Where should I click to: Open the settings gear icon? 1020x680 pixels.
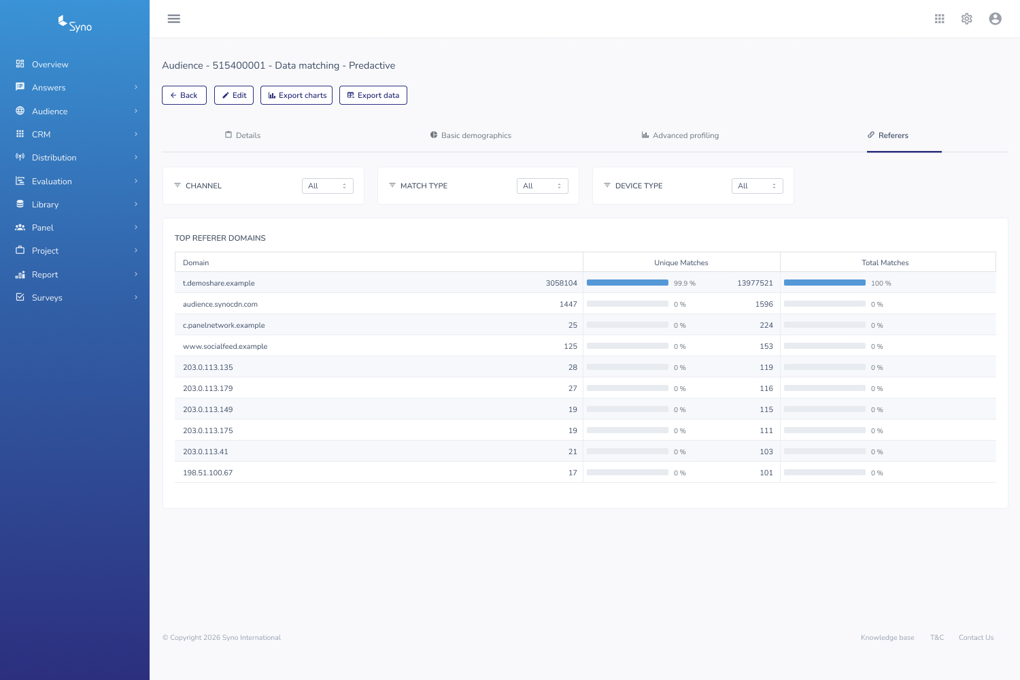967,18
